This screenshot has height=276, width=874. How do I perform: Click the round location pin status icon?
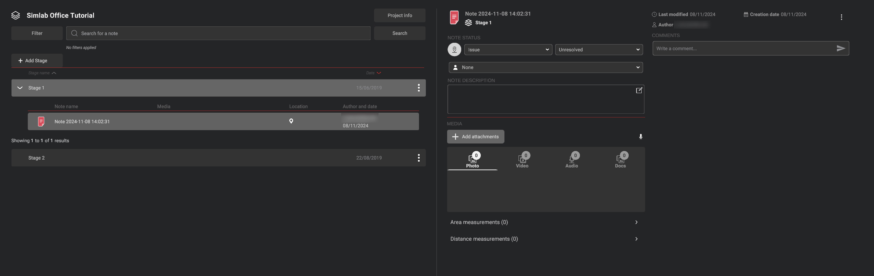tap(454, 50)
